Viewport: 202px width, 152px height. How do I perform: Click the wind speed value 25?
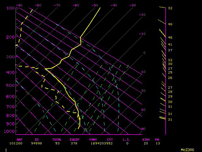(x=170, y=72)
